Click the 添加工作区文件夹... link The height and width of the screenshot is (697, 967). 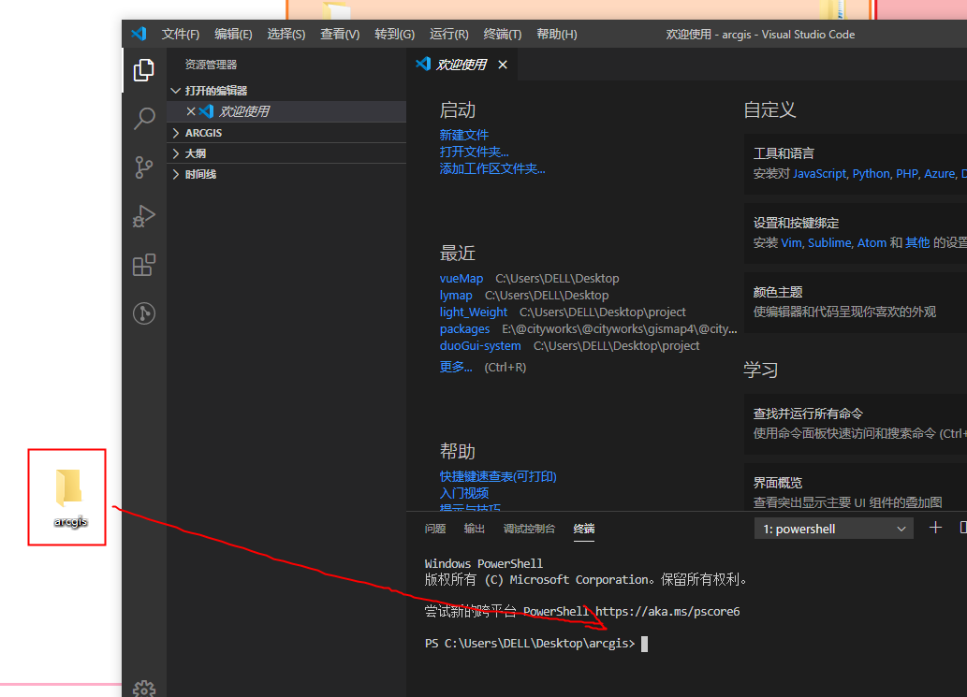tap(492, 168)
